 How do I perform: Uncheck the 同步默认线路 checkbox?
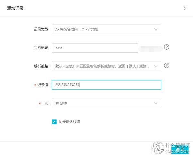pyautogui.click(x=54, y=122)
